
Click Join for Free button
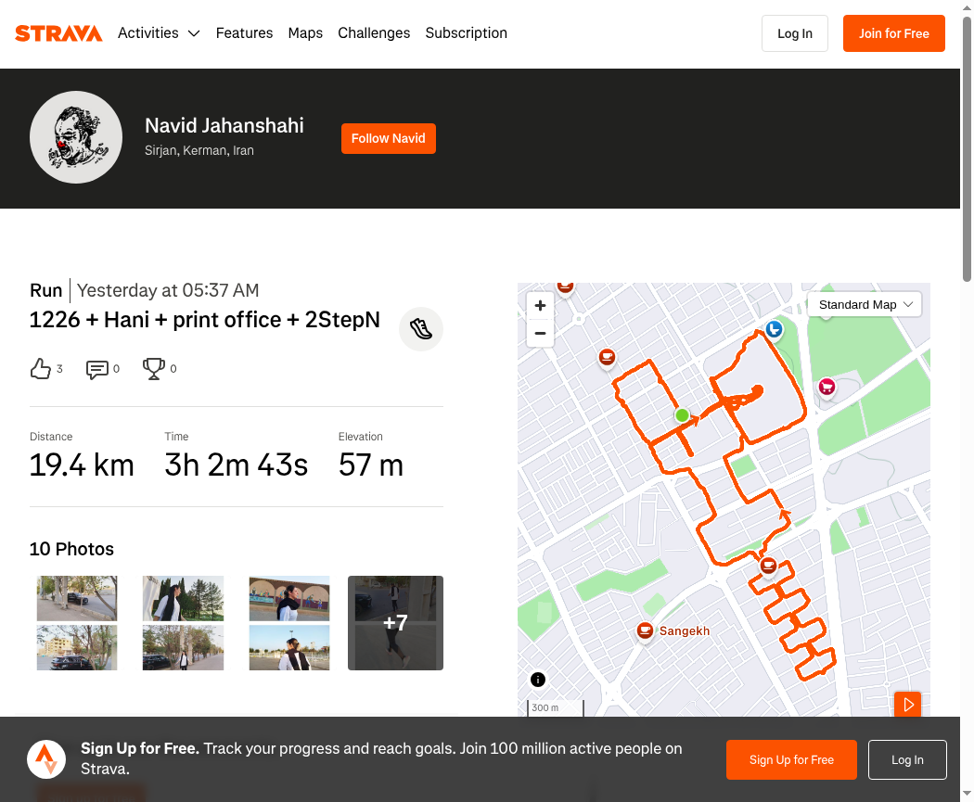(894, 33)
